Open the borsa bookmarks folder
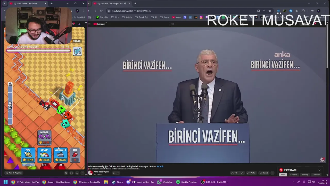330x186 pixels. 165,17
